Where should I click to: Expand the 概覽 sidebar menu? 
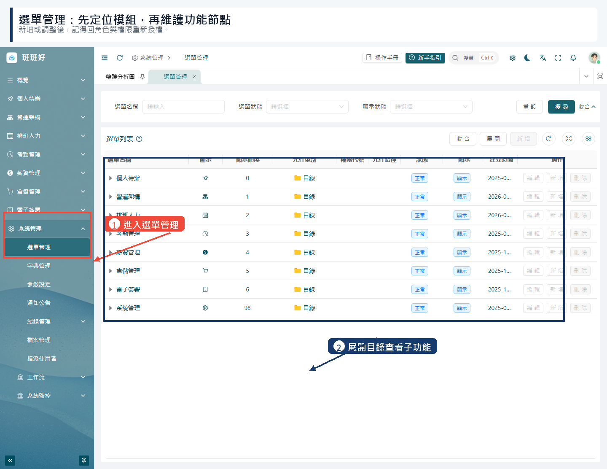pyautogui.click(x=47, y=80)
